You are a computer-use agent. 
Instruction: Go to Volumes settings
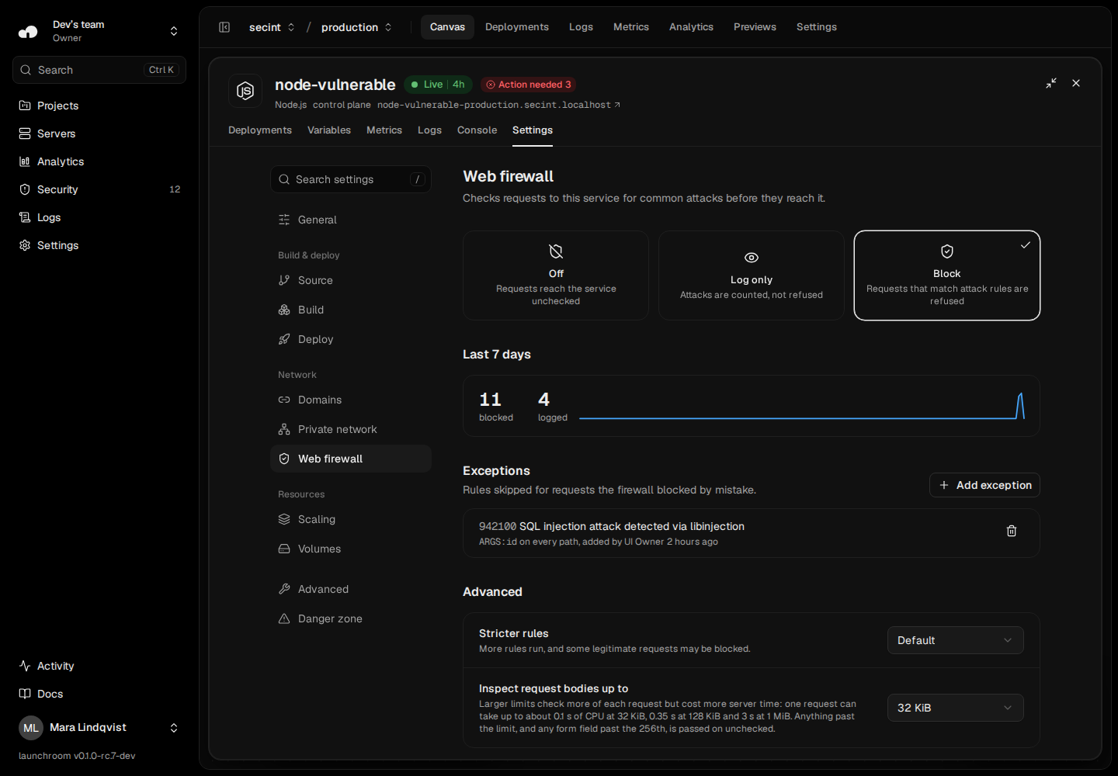(351, 549)
